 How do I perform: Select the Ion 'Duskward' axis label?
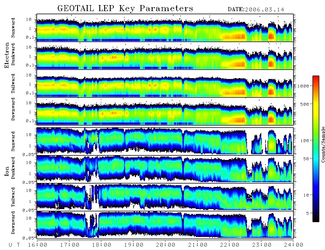tap(13, 168)
